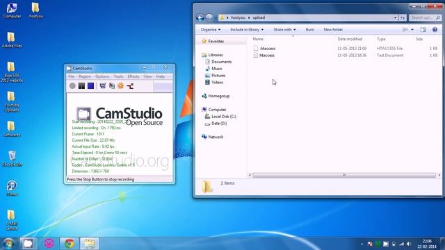Select Computer desktop icon

click(12, 10)
